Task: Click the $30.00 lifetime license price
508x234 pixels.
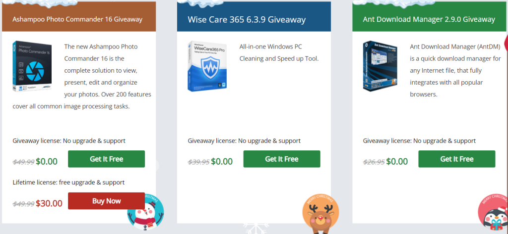Action: click(49, 203)
